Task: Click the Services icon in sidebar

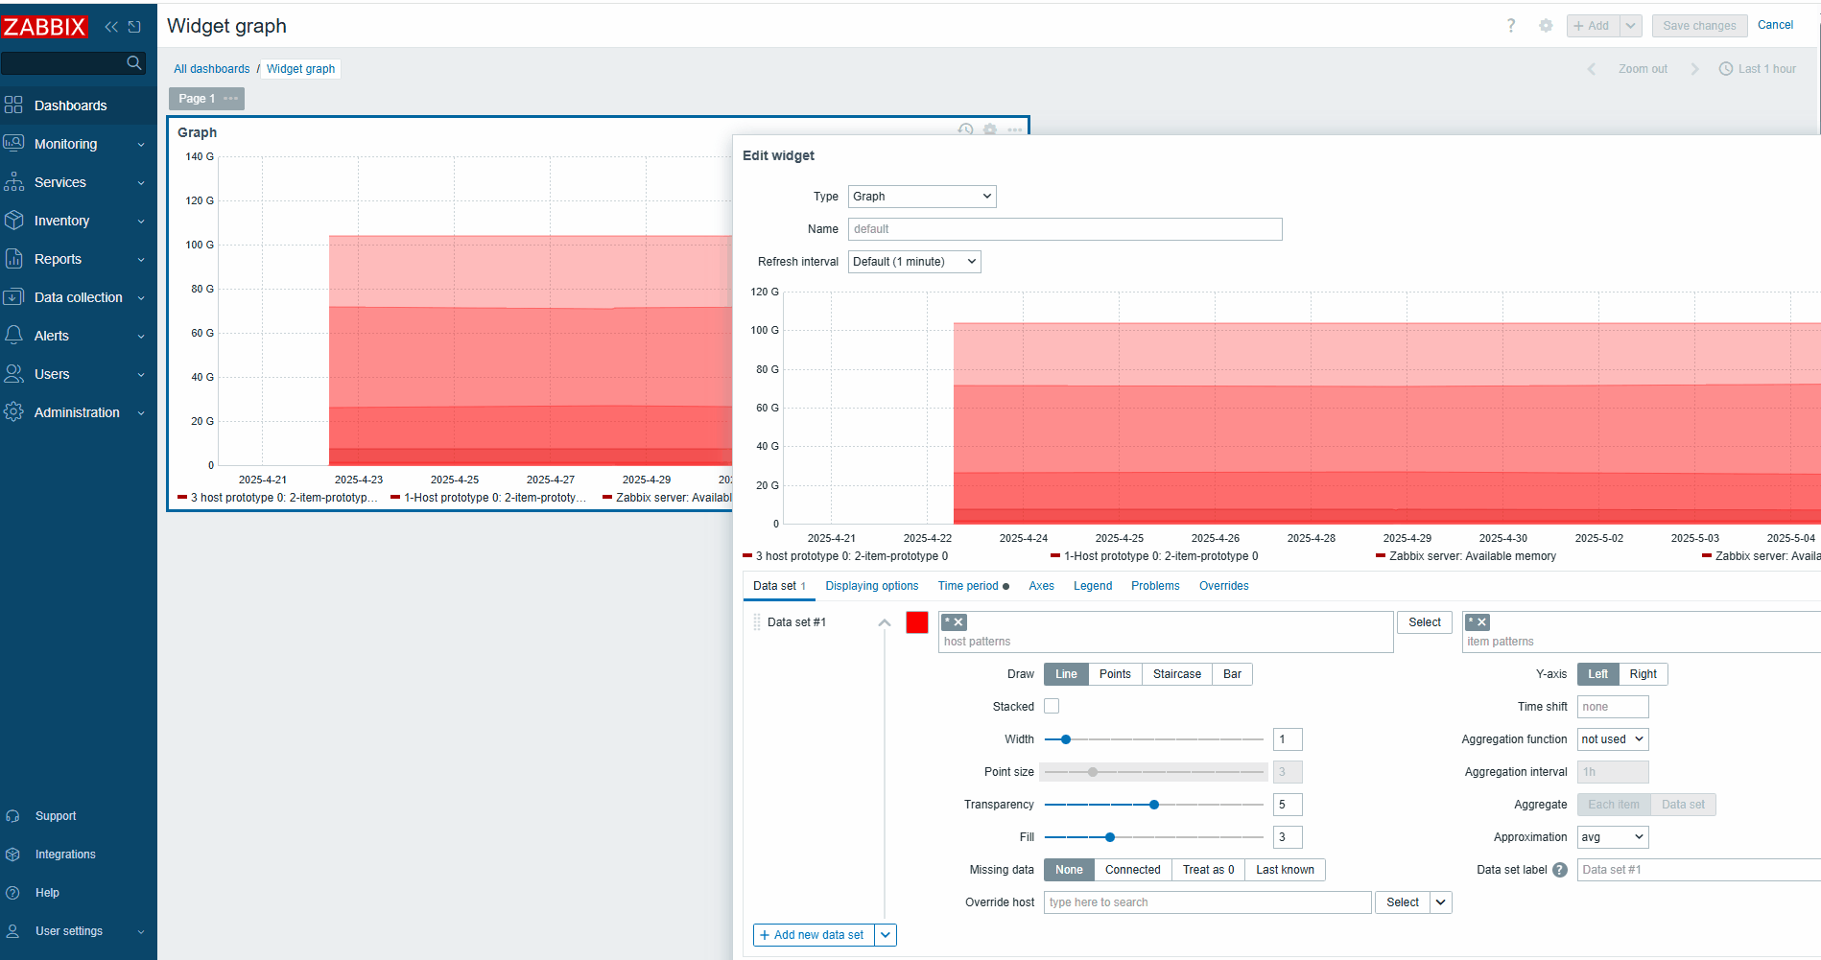Action: pyautogui.click(x=13, y=182)
